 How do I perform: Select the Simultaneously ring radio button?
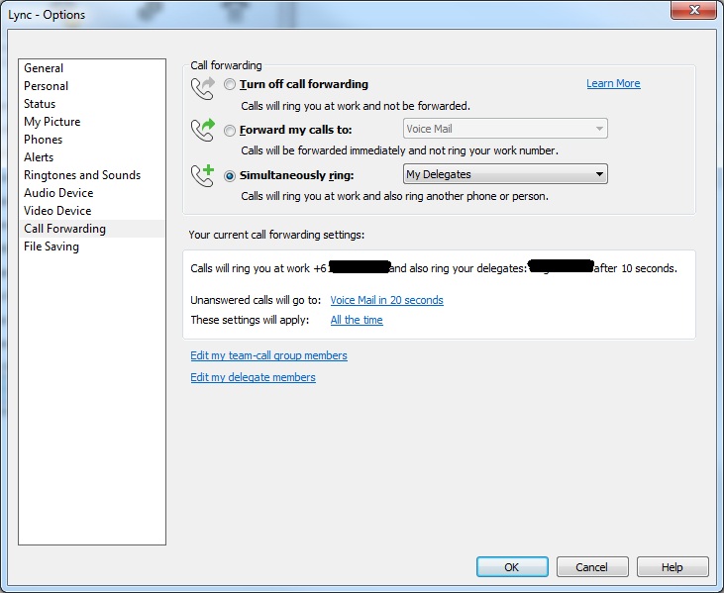[230, 176]
